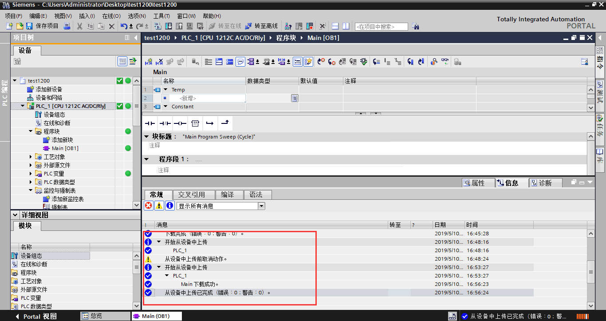This screenshot has height=321, width=606.
Task: Enable monitoring with the glasses icon
Action: pos(444,61)
